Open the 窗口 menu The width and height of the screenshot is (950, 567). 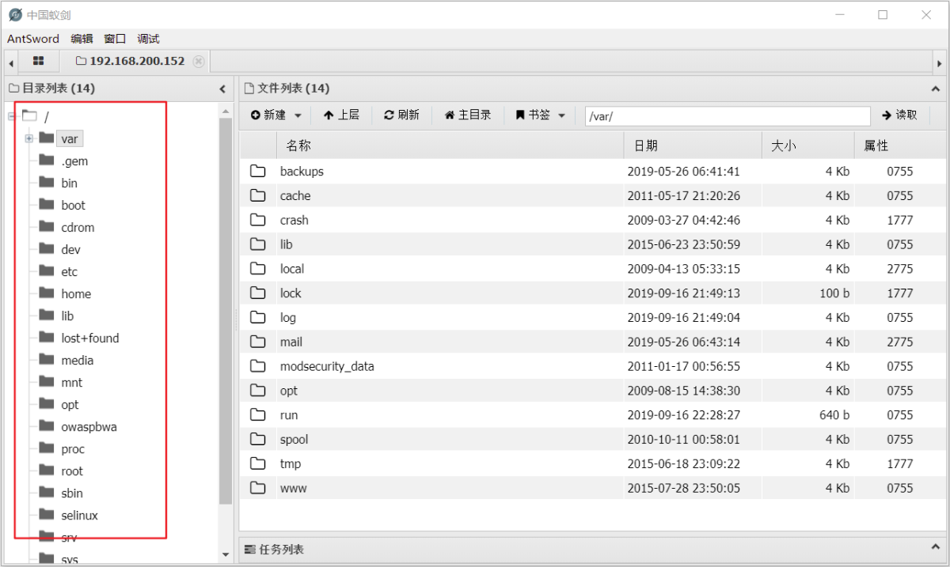click(115, 39)
